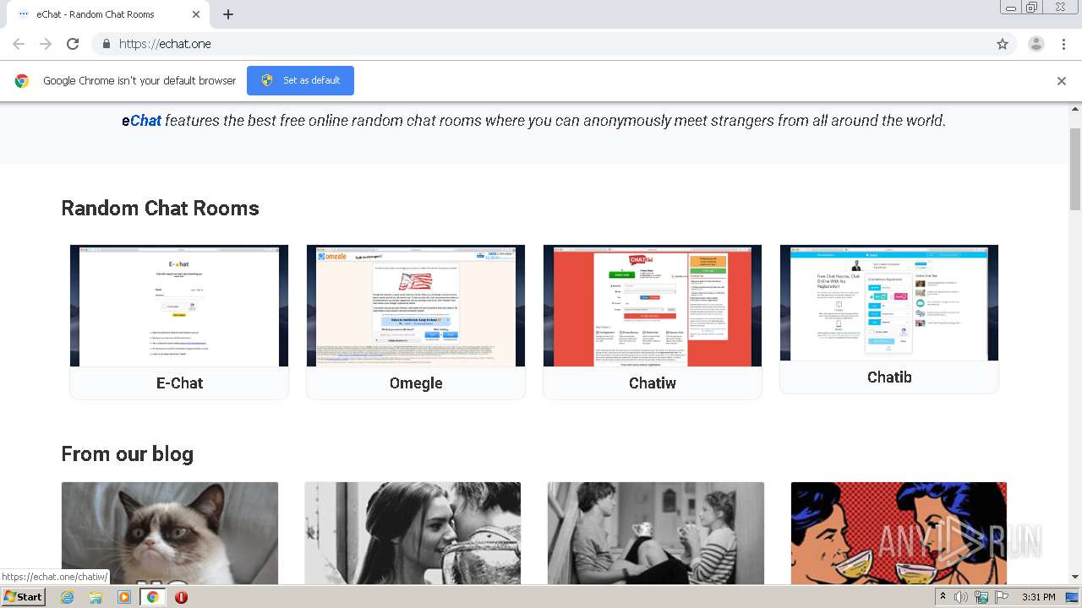Follow the Omegle label link
Image resolution: width=1082 pixels, height=608 pixels.
click(416, 383)
